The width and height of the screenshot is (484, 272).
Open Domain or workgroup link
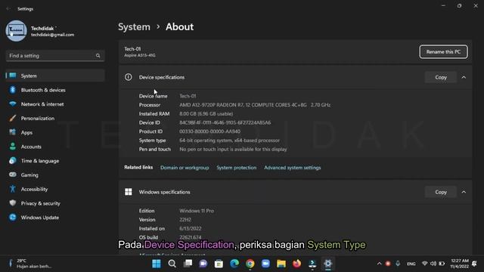click(185, 168)
